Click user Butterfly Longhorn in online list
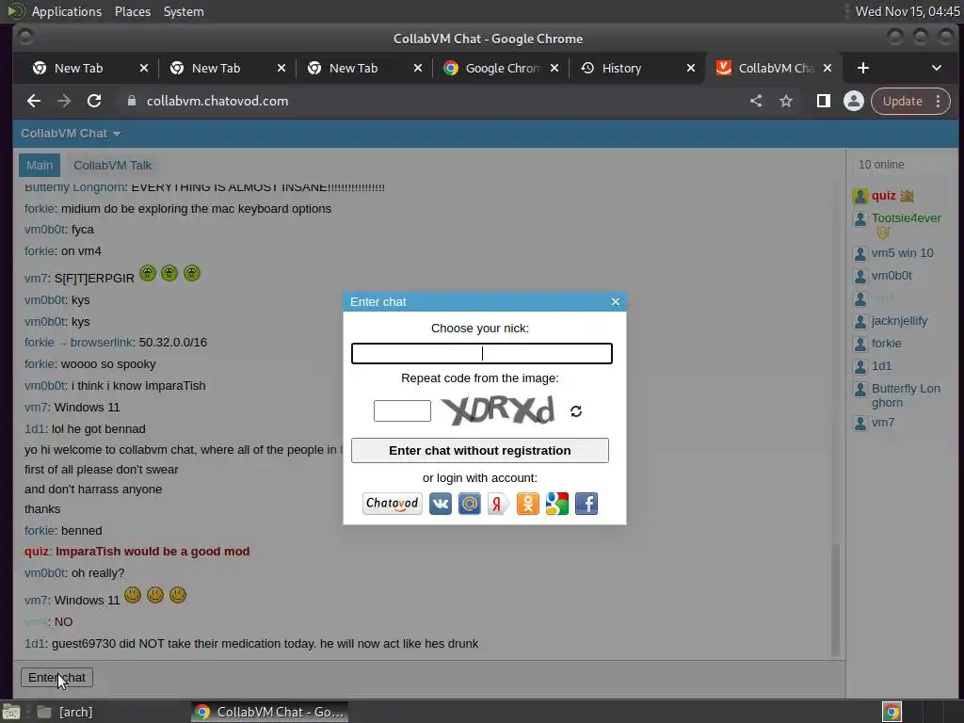The width and height of the screenshot is (964, 723). pyautogui.click(x=906, y=395)
